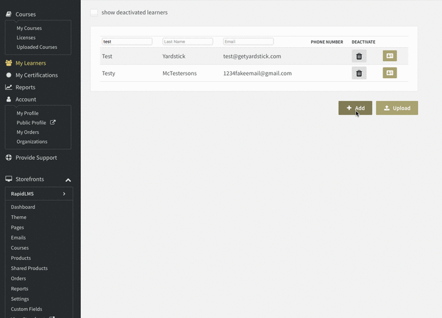Click the Courses book icon in sidebar
The width and height of the screenshot is (442, 318).
(x=9, y=14)
